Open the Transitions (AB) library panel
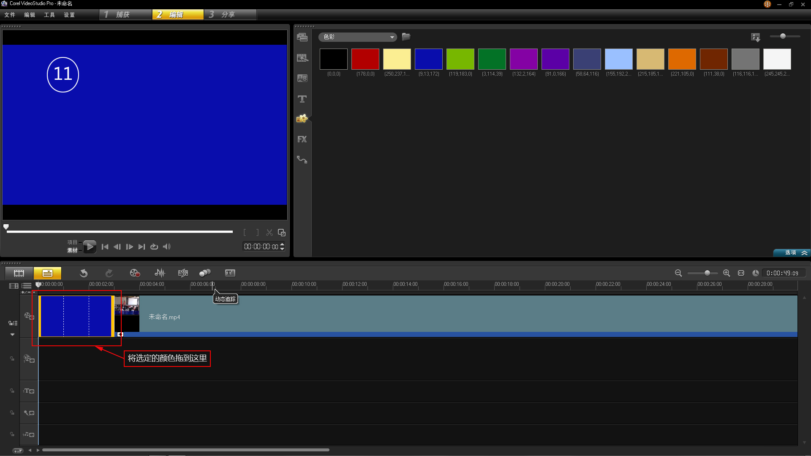811x456 pixels. coord(302,78)
